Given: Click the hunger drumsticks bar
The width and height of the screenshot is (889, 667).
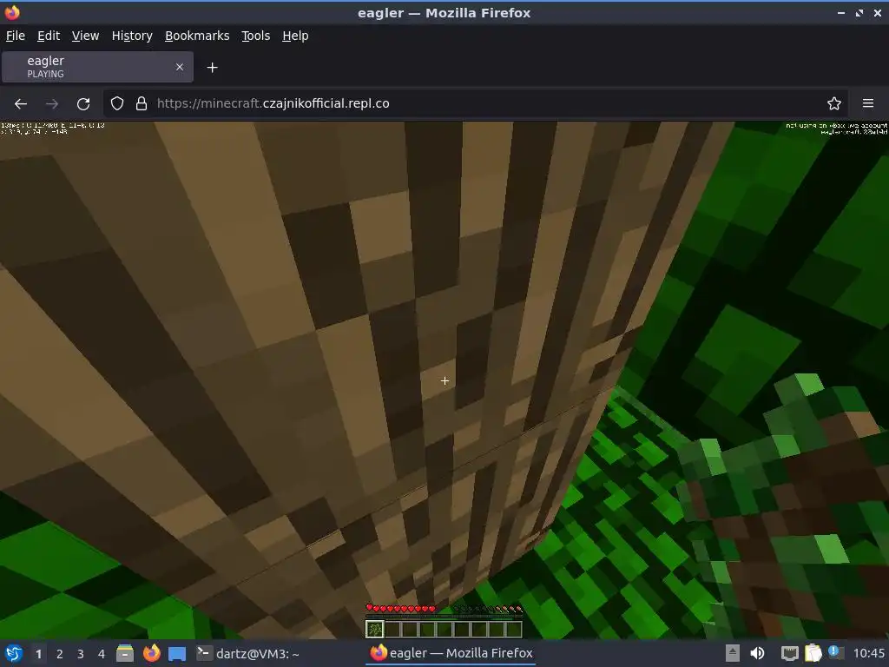Looking at the screenshot, I should coord(487,609).
